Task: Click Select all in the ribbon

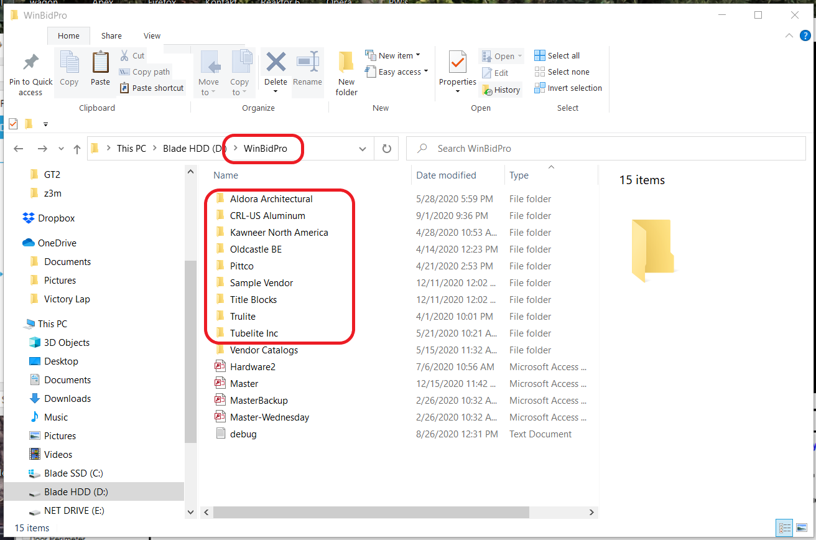Action: pyautogui.click(x=556, y=55)
